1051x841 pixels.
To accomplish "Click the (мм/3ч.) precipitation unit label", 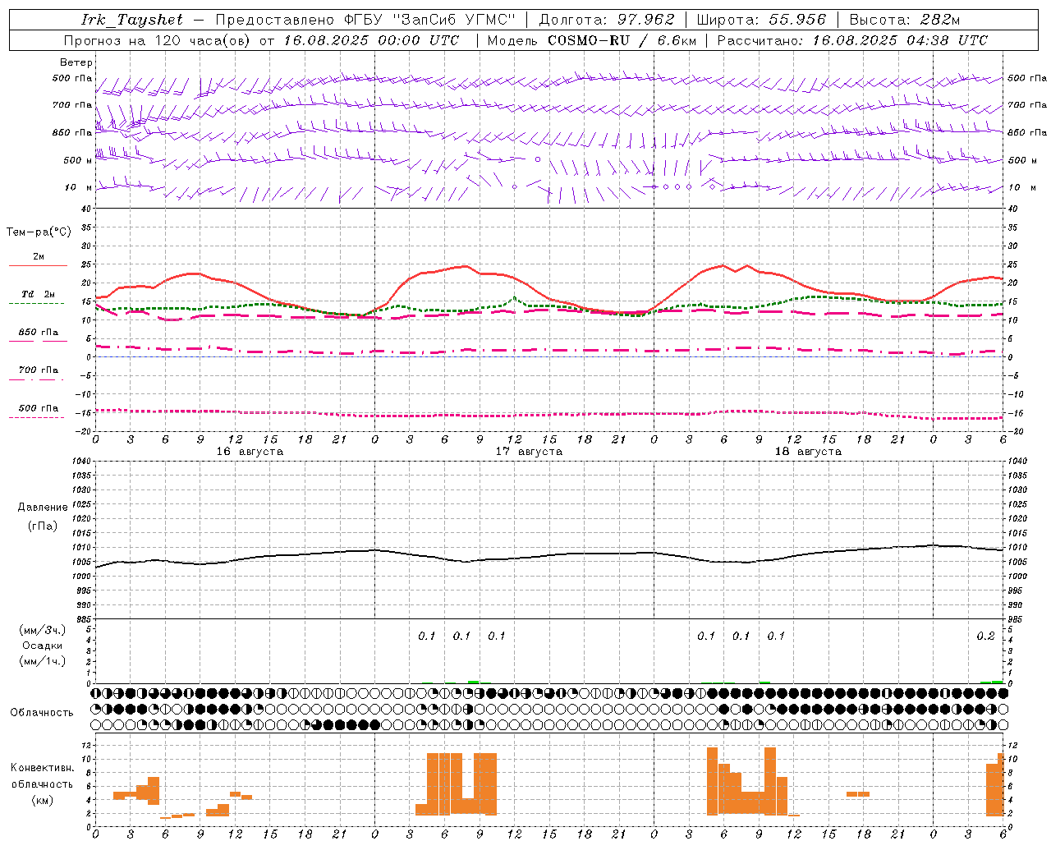I will 43,630.
